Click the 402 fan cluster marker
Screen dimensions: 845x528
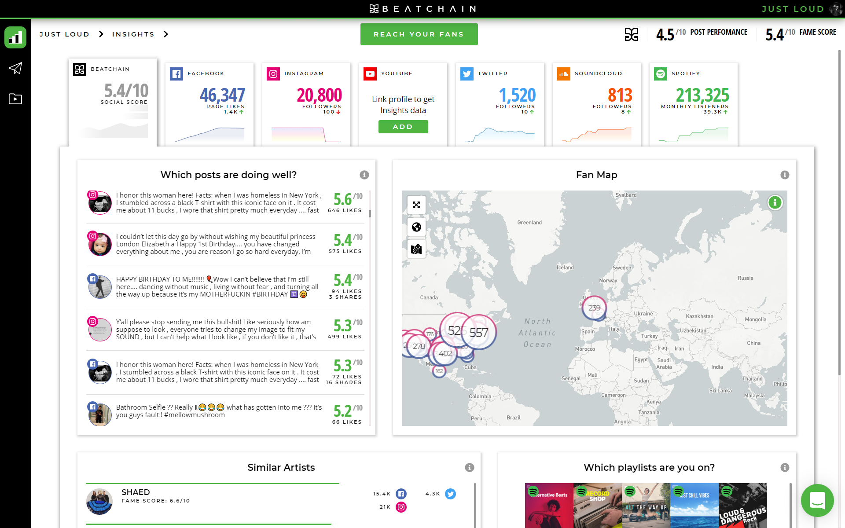coord(445,354)
